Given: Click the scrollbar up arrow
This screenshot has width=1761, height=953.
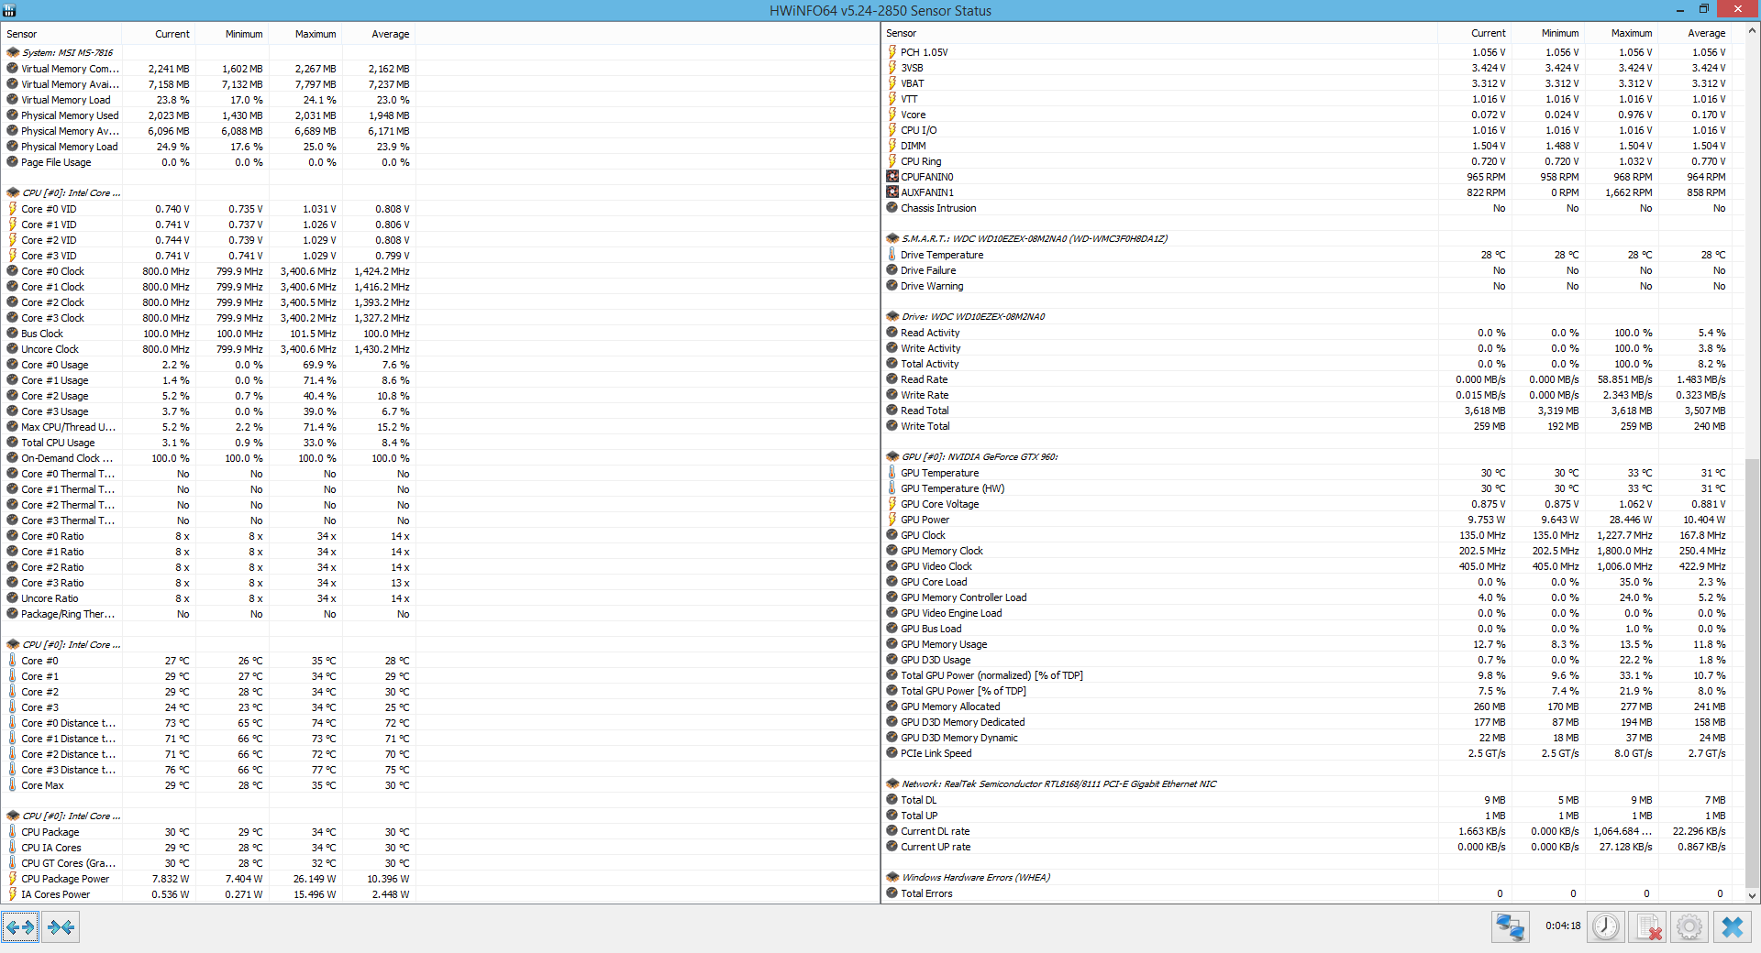Looking at the screenshot, I should (1752, 30).
